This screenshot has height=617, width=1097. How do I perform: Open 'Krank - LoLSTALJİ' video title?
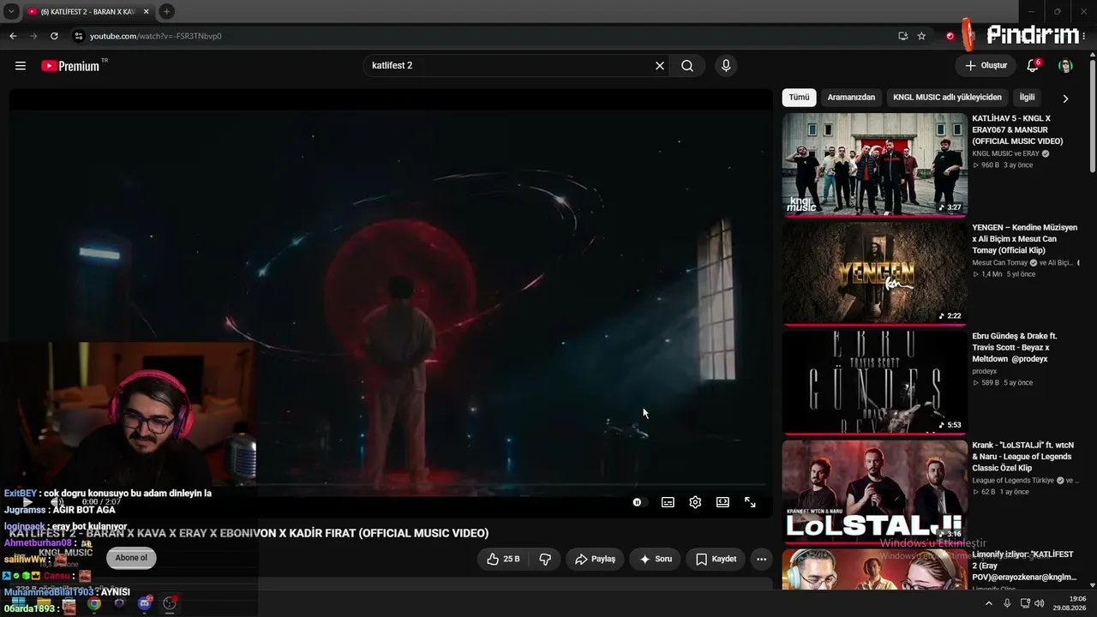point(1022,457)
